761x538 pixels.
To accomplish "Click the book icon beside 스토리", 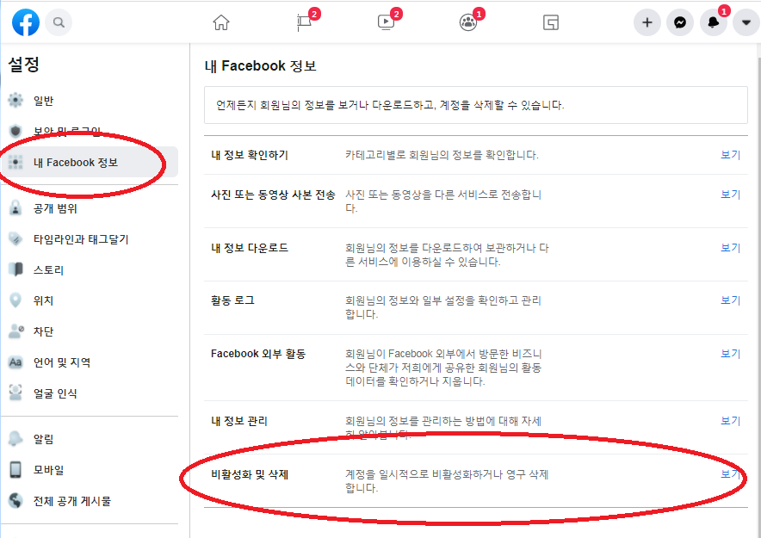I will (x=15, y=269).
